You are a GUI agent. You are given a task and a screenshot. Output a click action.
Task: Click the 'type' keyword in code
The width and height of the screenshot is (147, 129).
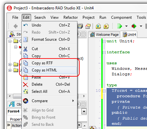click(x=112, y=85)
